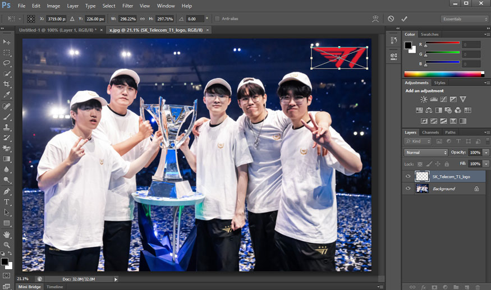
Task: Toggle lock image pixels brush icon
Action: [x=429, y=164]
